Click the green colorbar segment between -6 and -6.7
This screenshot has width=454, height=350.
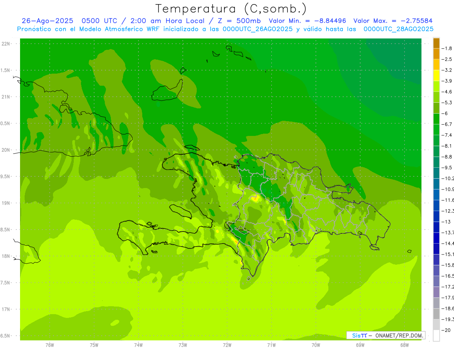point(436,119)
